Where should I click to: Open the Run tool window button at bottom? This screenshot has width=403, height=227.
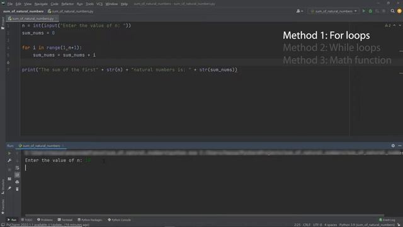[x=12, y=220]
